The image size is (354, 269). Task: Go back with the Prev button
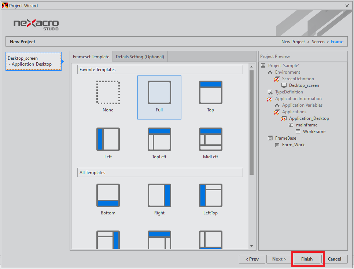252,259
